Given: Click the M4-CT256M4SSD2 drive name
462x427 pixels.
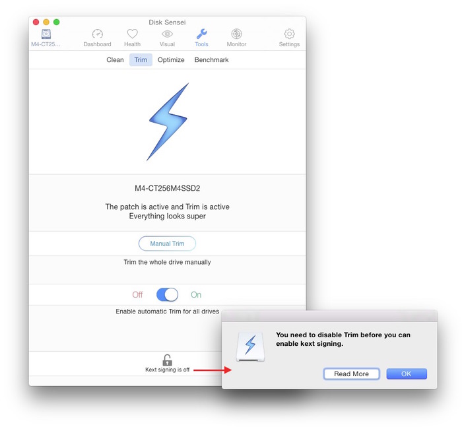Looking at the screenshot, I should tap(168, 188).
